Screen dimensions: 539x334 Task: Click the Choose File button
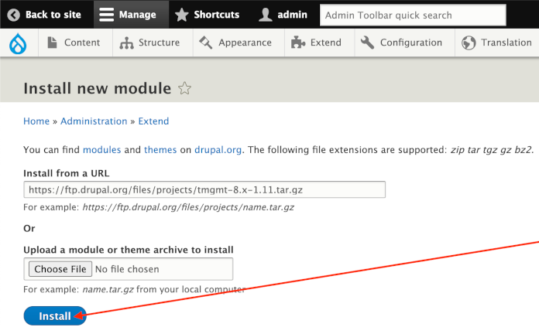click(x=60, y=269)
